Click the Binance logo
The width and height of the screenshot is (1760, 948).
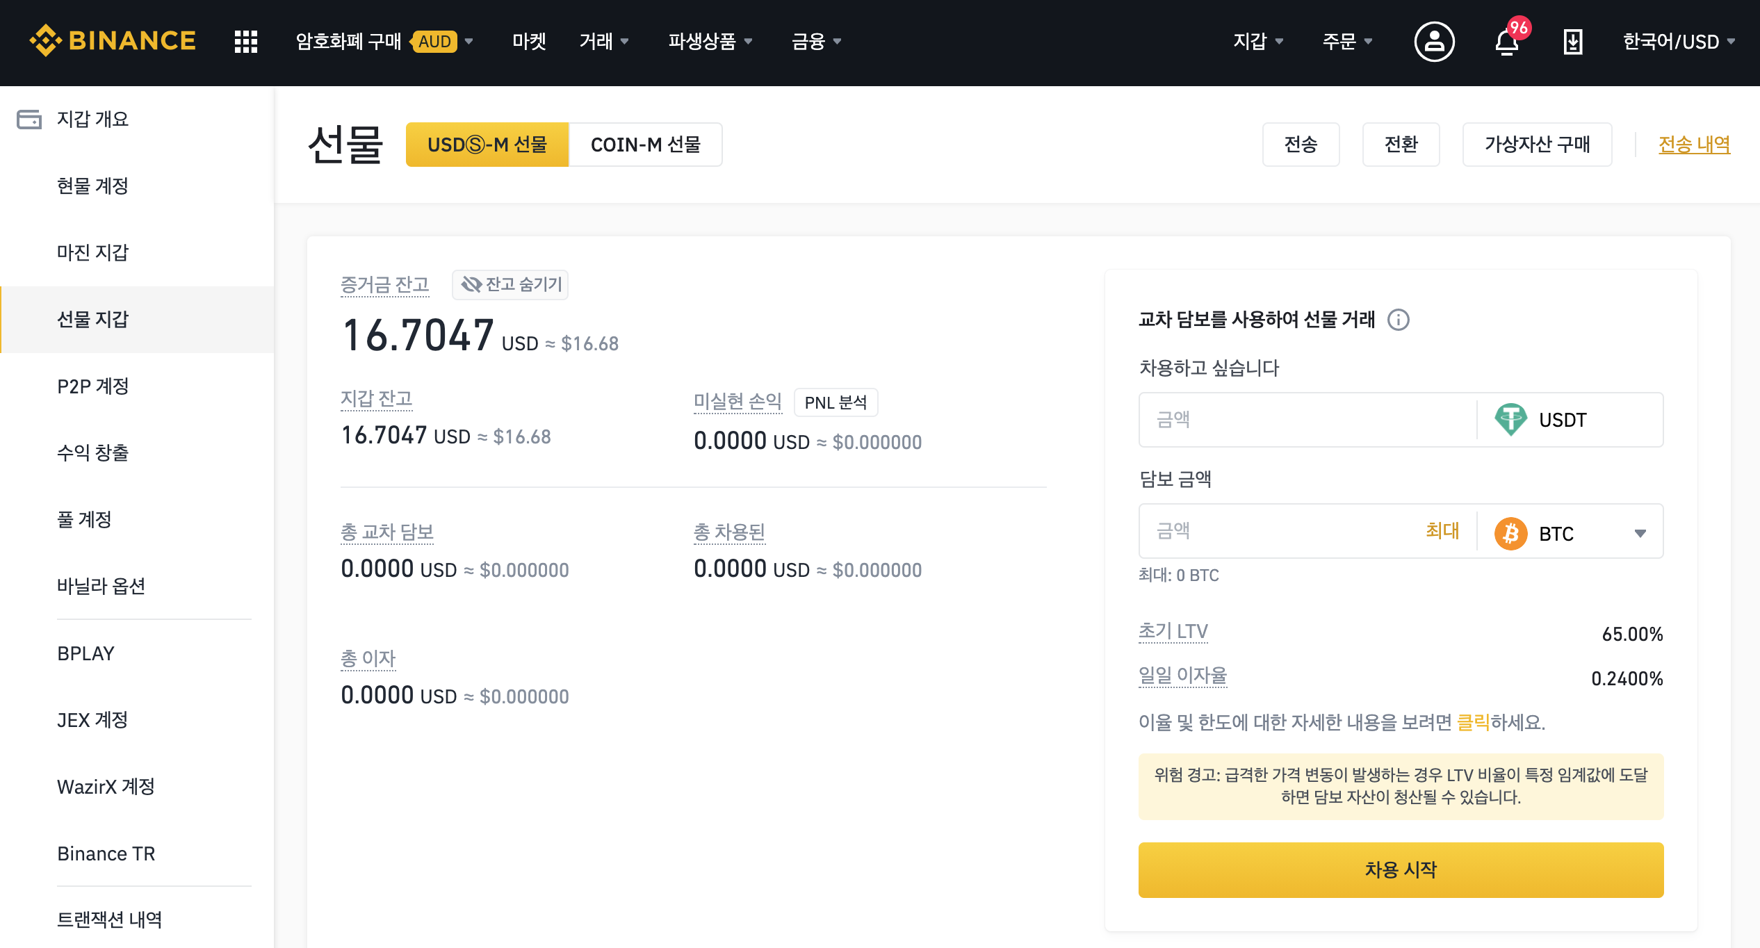click(111, 41)
